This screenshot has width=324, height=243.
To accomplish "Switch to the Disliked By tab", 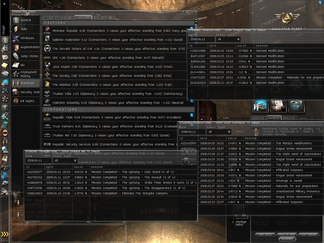I will (103, 18).
